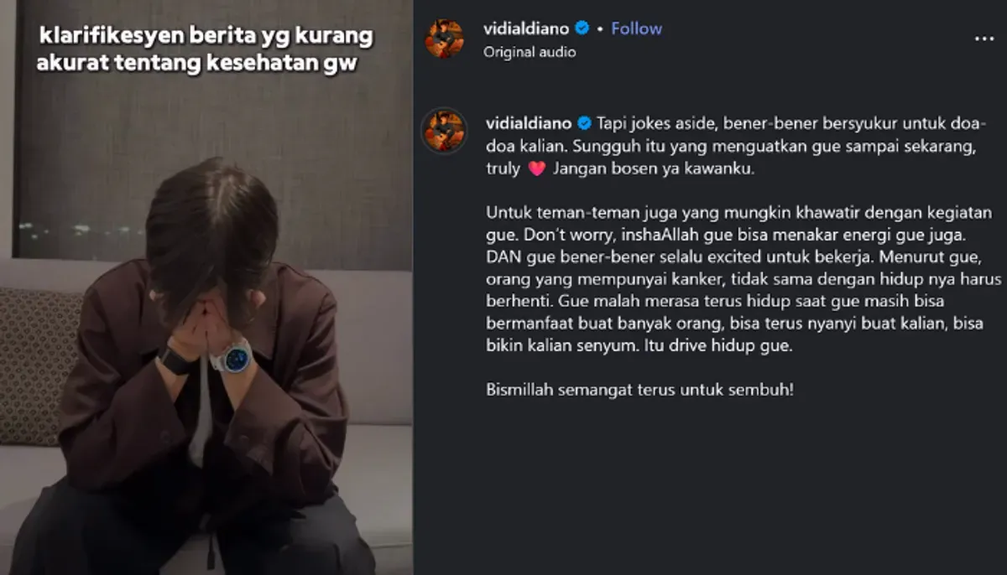This screenshot has width=1007, height=575.
Task: Open the three-dot more options menu
Action: coord(984,39)
